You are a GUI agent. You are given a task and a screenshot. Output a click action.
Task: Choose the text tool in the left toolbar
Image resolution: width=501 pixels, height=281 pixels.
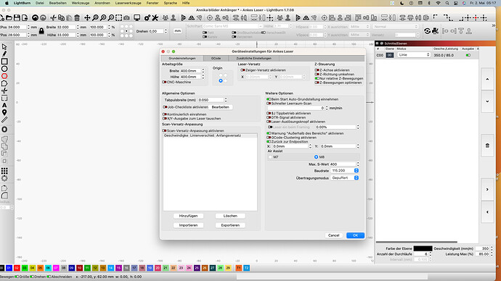point(4,105)
